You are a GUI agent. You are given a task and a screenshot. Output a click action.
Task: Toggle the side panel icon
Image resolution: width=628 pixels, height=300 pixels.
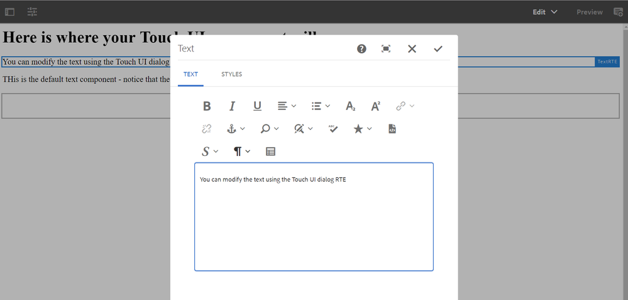coord(9,12)
